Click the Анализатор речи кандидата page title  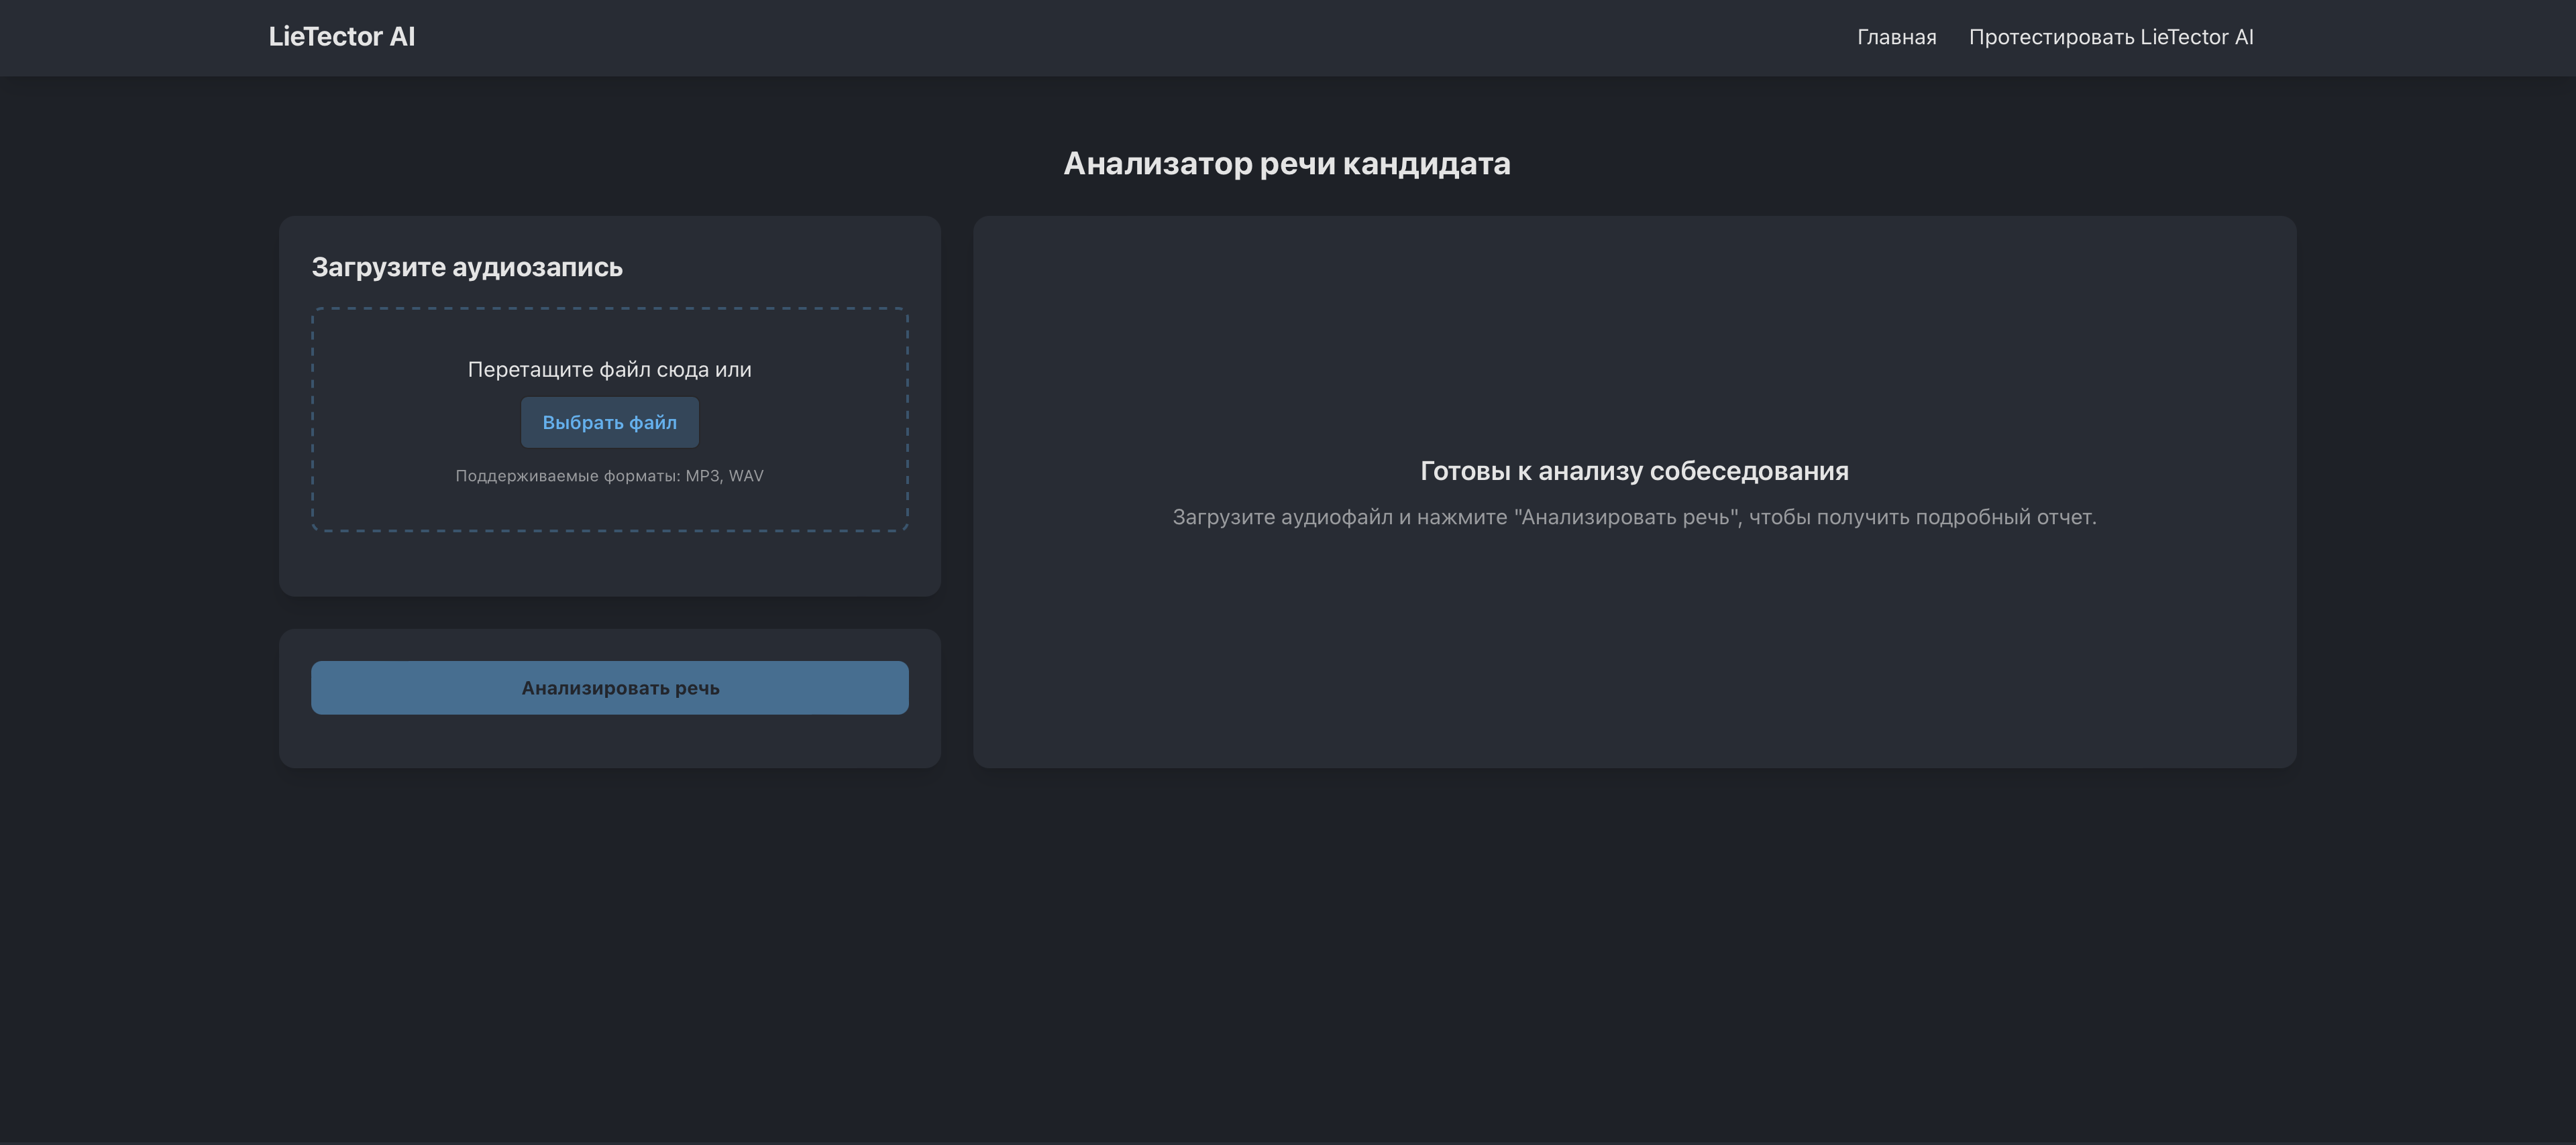(1286, 163)
